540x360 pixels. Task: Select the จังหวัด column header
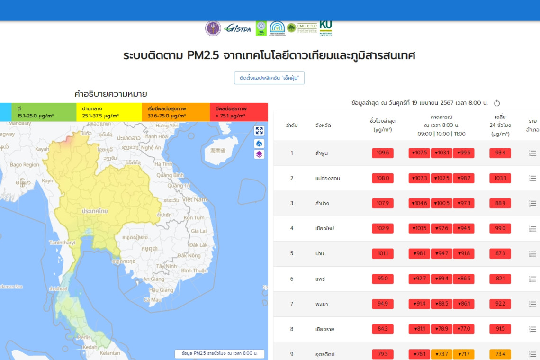point(323,126)
